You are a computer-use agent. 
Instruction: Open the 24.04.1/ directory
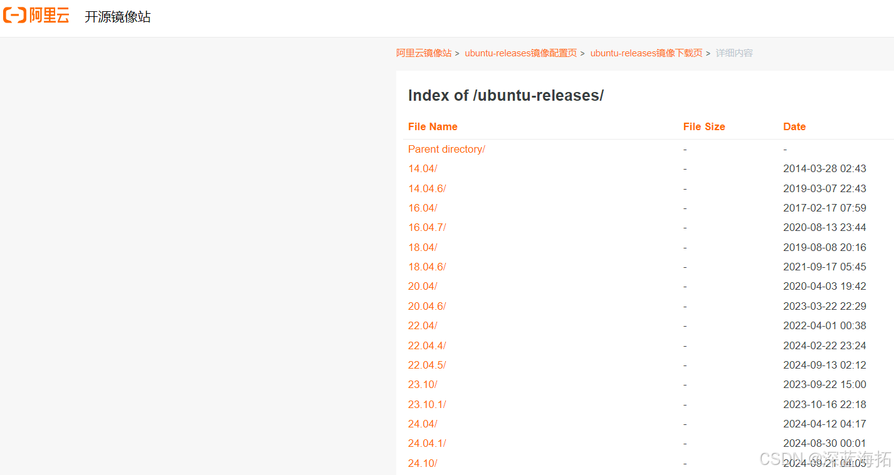(x=427, y=443)
